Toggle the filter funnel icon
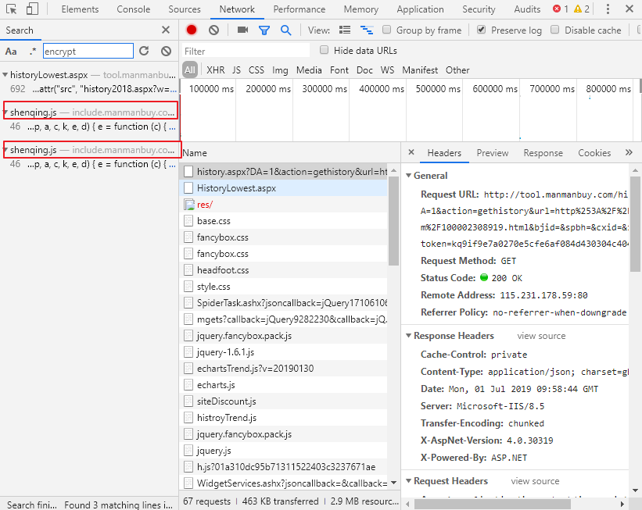642x510 pixels. tap(264, 30)
